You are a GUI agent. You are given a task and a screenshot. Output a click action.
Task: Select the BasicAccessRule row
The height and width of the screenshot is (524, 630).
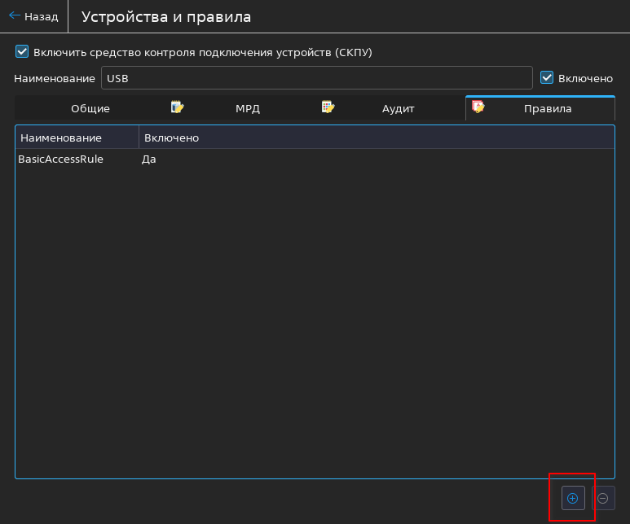click(60, 159)
